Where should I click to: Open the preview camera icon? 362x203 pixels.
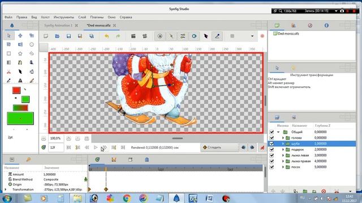(145, 36)
